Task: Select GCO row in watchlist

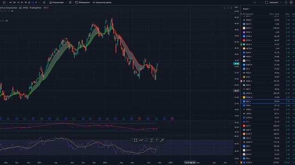Action: (x=268, y=154)
